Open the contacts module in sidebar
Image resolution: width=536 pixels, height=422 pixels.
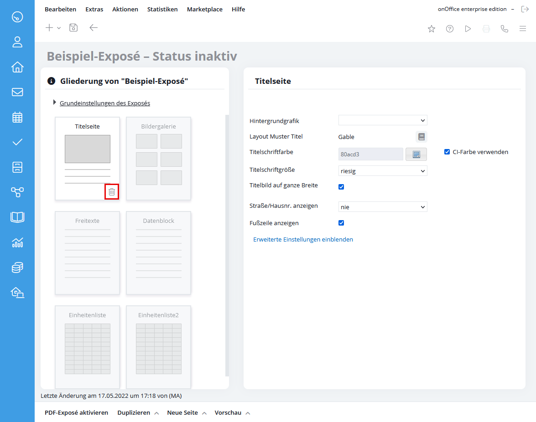point(17,42)
